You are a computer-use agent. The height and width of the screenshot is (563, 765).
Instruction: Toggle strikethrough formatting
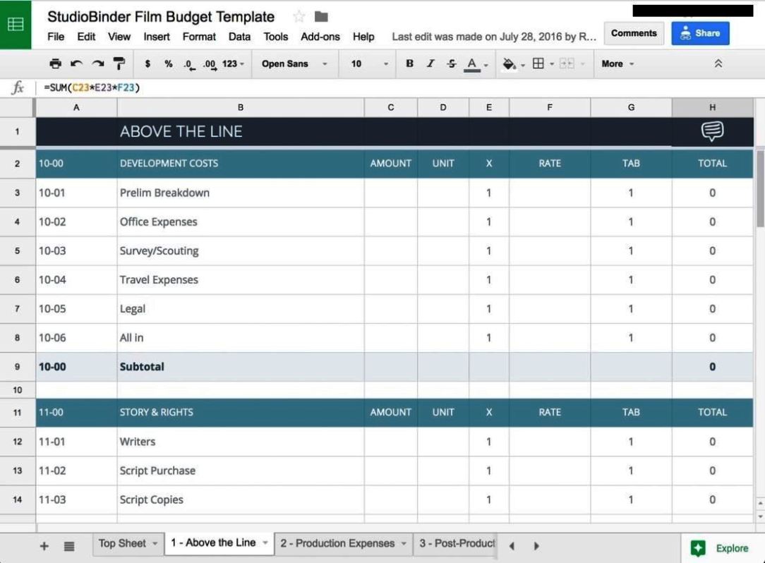(450, 63)
